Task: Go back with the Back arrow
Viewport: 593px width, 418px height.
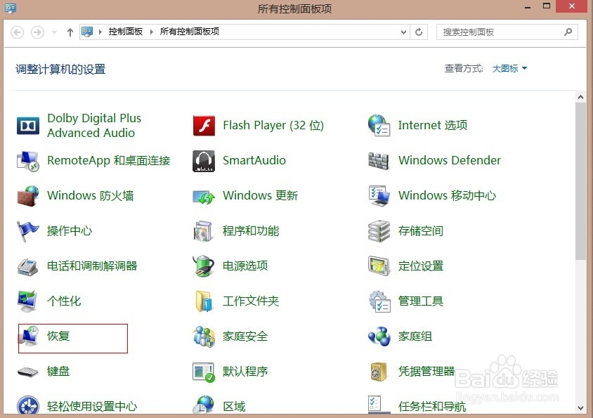Action: point(17,32)
